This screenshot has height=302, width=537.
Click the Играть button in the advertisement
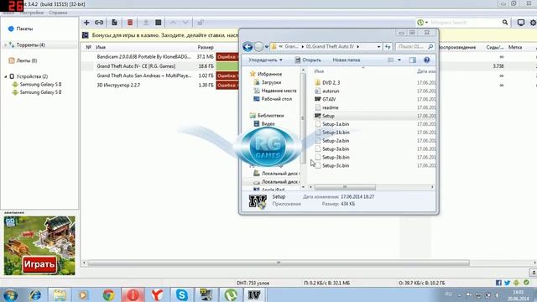[39, 264]
